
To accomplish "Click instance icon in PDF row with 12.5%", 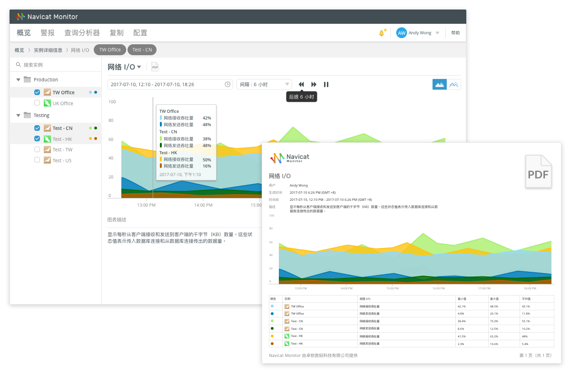I will (286, 328).
